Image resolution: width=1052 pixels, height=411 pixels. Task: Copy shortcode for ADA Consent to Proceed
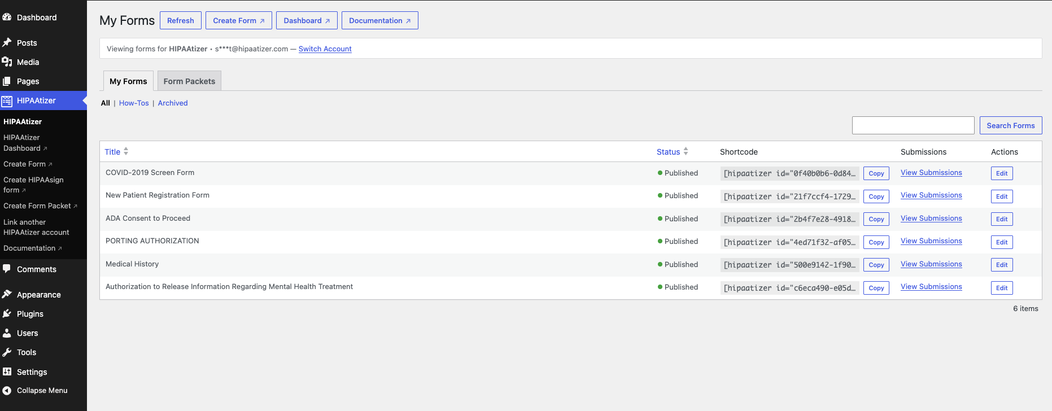coord(876,219)
